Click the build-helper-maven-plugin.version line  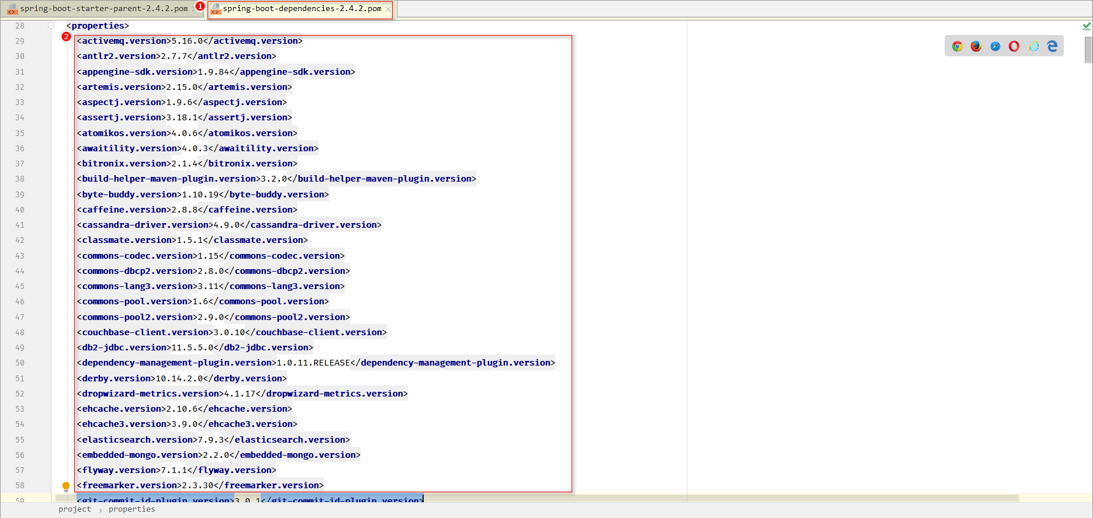[276, 179]
